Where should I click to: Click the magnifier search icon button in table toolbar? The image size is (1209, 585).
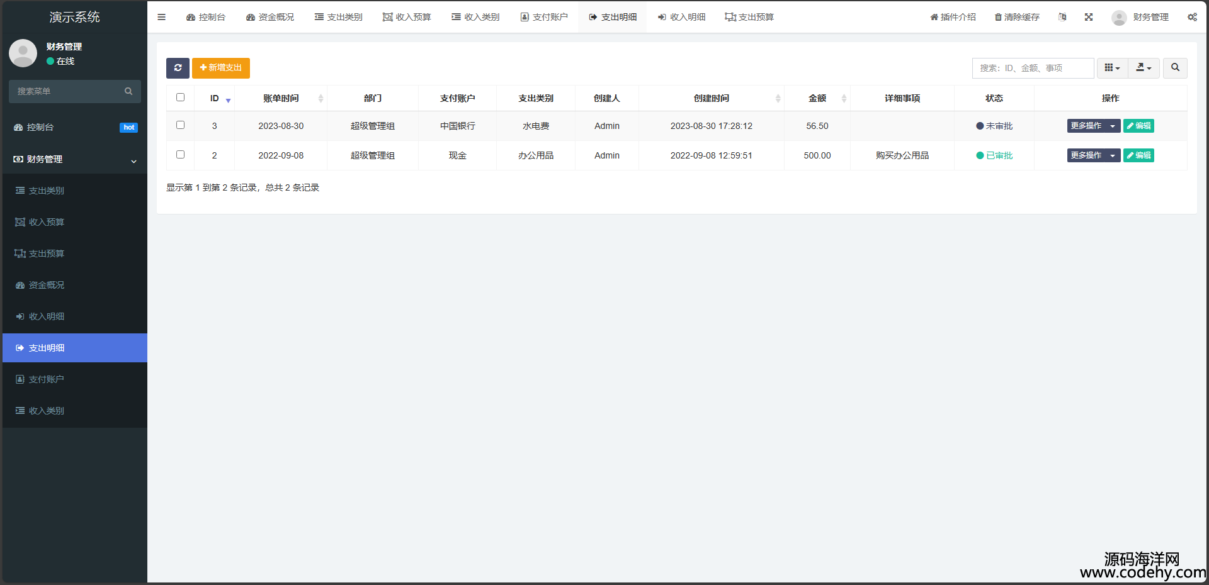coord(1175,68)
